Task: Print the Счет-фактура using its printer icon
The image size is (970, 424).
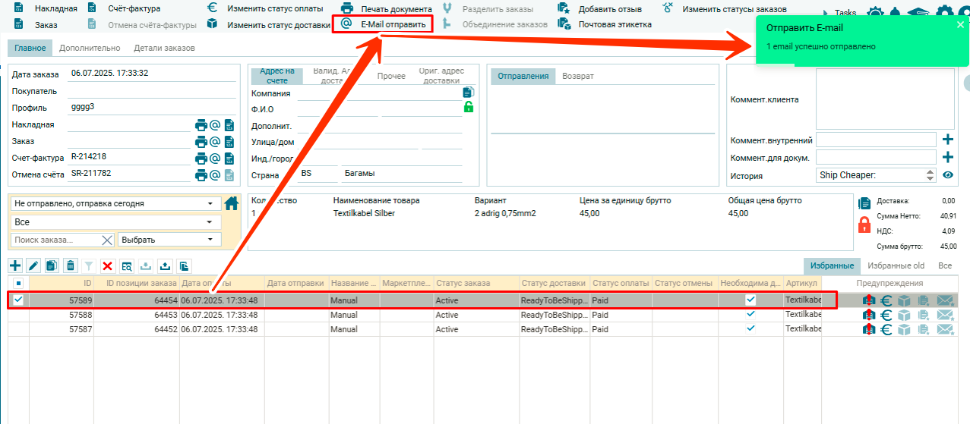Action: pyautogui.click(x=201, y=159)
